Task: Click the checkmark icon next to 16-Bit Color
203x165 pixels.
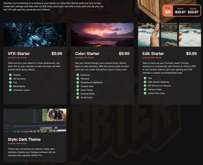Action: coord(78,97)
